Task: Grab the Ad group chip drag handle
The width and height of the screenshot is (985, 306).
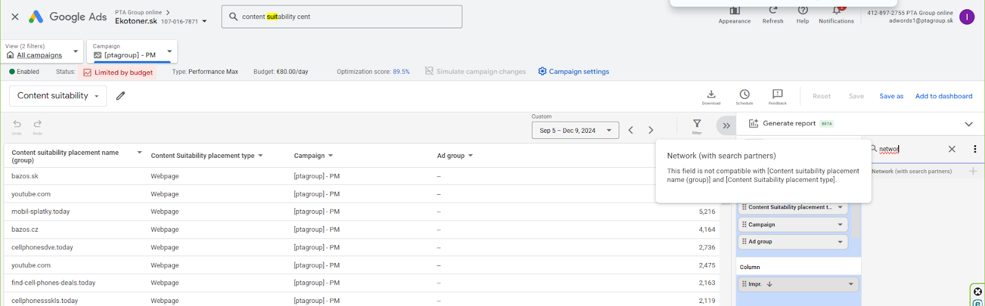Action: [x=744, y=241]
